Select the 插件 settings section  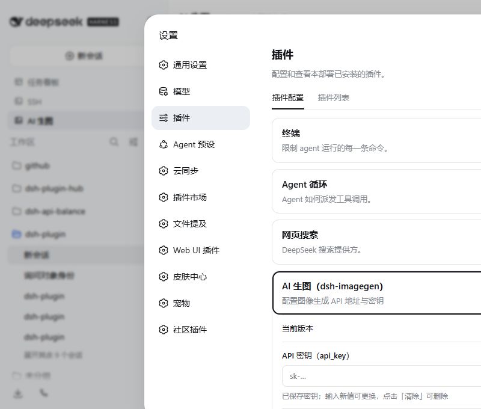[201, 118]
